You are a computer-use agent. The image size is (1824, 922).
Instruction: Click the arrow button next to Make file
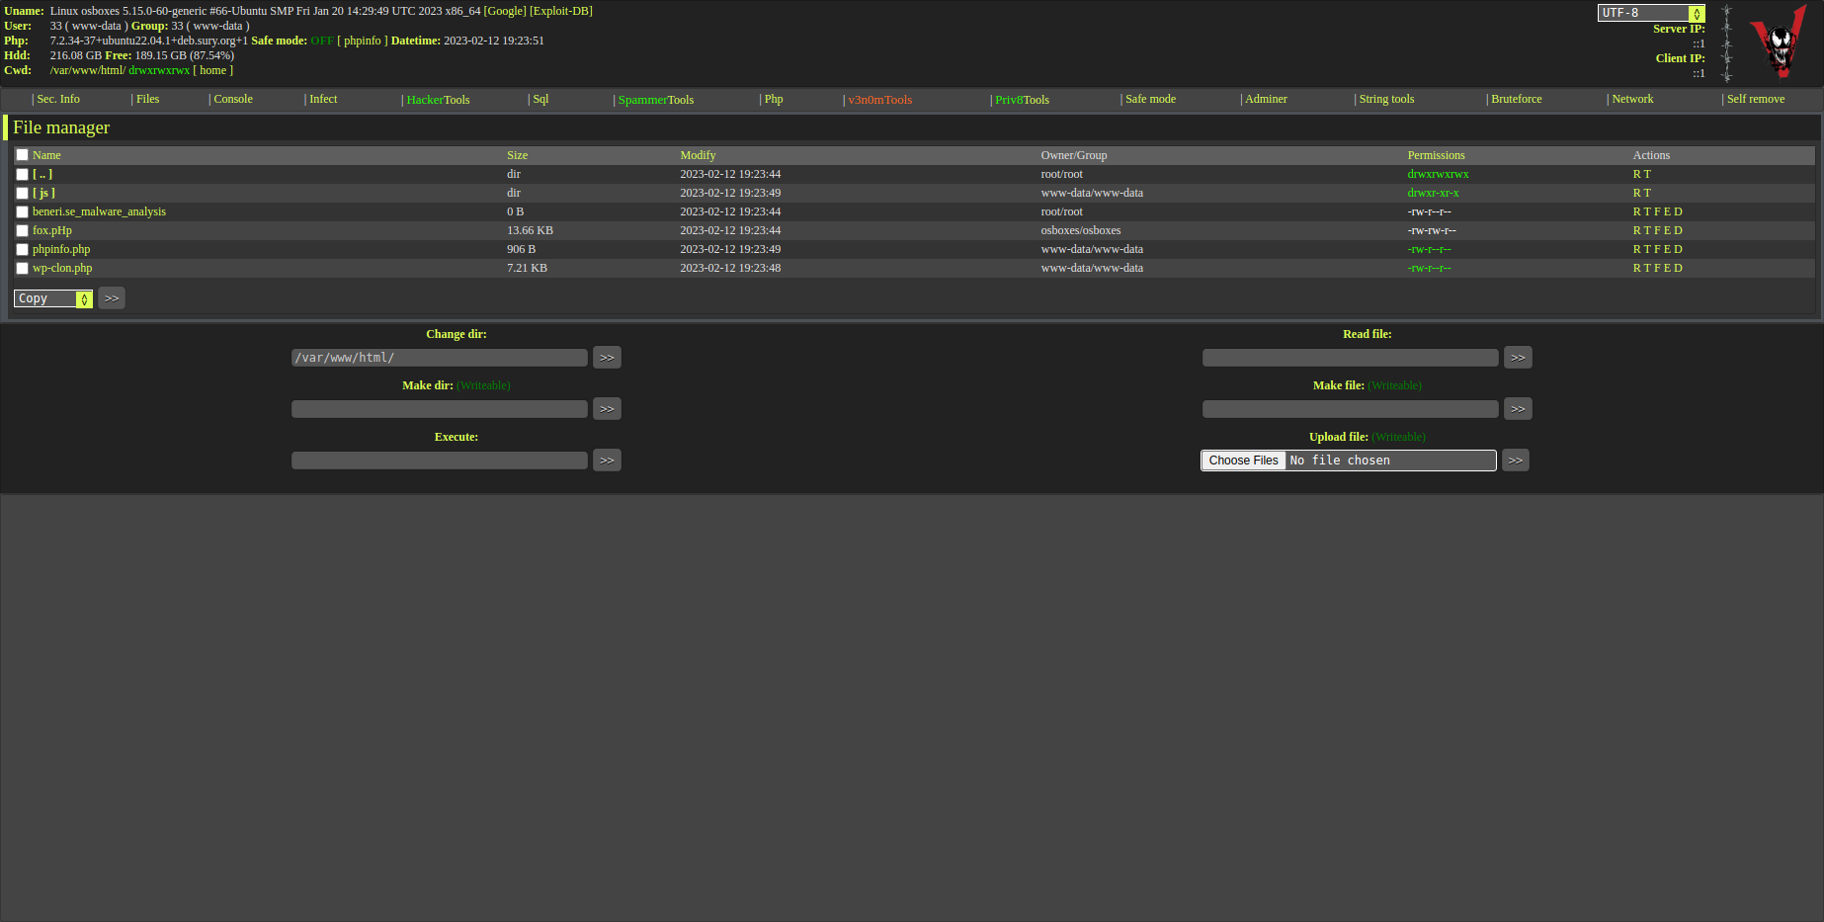point(1518,409)
